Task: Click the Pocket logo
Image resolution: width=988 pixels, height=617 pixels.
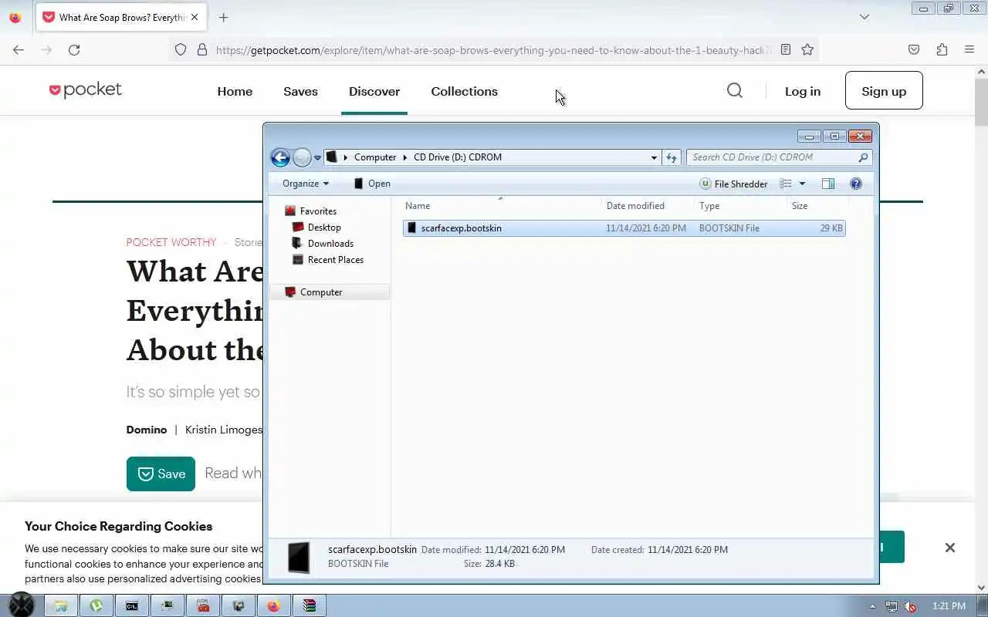Action: click(x=85, y=90)
